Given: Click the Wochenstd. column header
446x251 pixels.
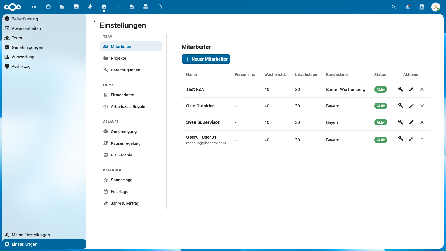Looking at the screenshot, I should coord(275,74).
